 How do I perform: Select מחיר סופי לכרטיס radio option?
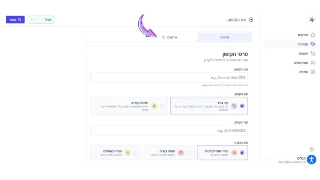coord(242,152)
